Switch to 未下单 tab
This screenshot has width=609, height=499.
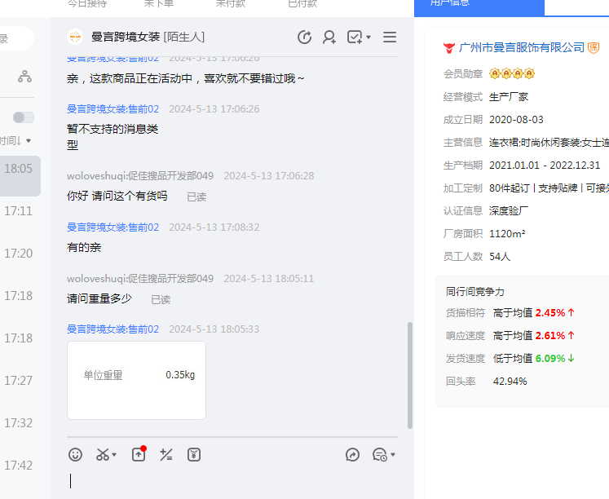tap(159, 4)
